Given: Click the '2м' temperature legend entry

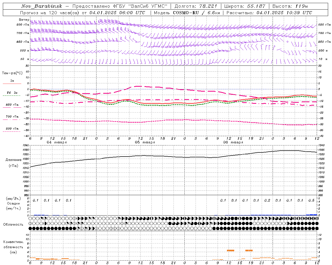Looking at the screenshot, I should [12, 81].
